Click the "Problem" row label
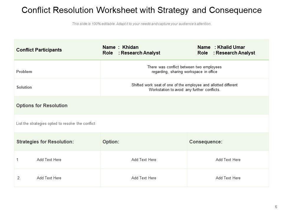The height and width of the screenshot is (212, 283). point(24,72)
